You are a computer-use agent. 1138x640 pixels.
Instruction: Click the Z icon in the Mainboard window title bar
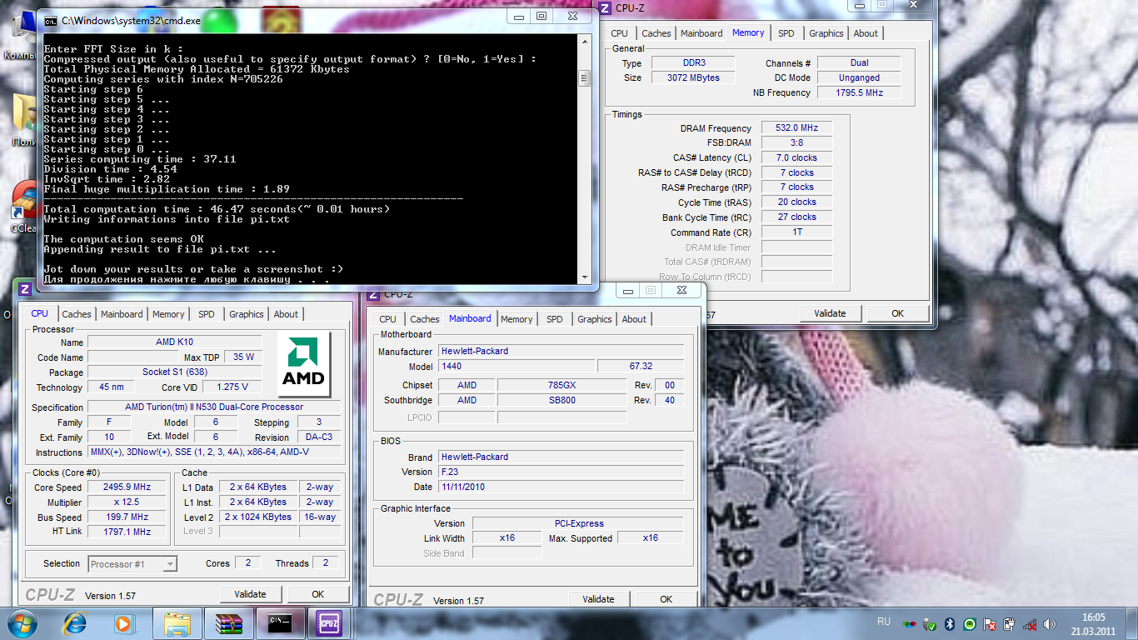[373, 293]
